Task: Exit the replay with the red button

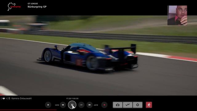Action: click(x=149, y=105)
